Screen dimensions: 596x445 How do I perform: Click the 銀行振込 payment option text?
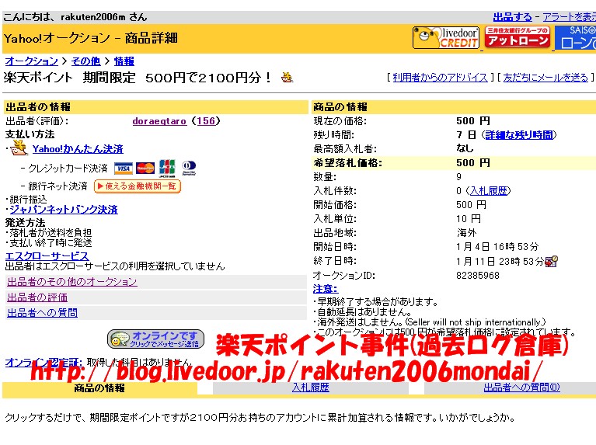pos(28,199)
